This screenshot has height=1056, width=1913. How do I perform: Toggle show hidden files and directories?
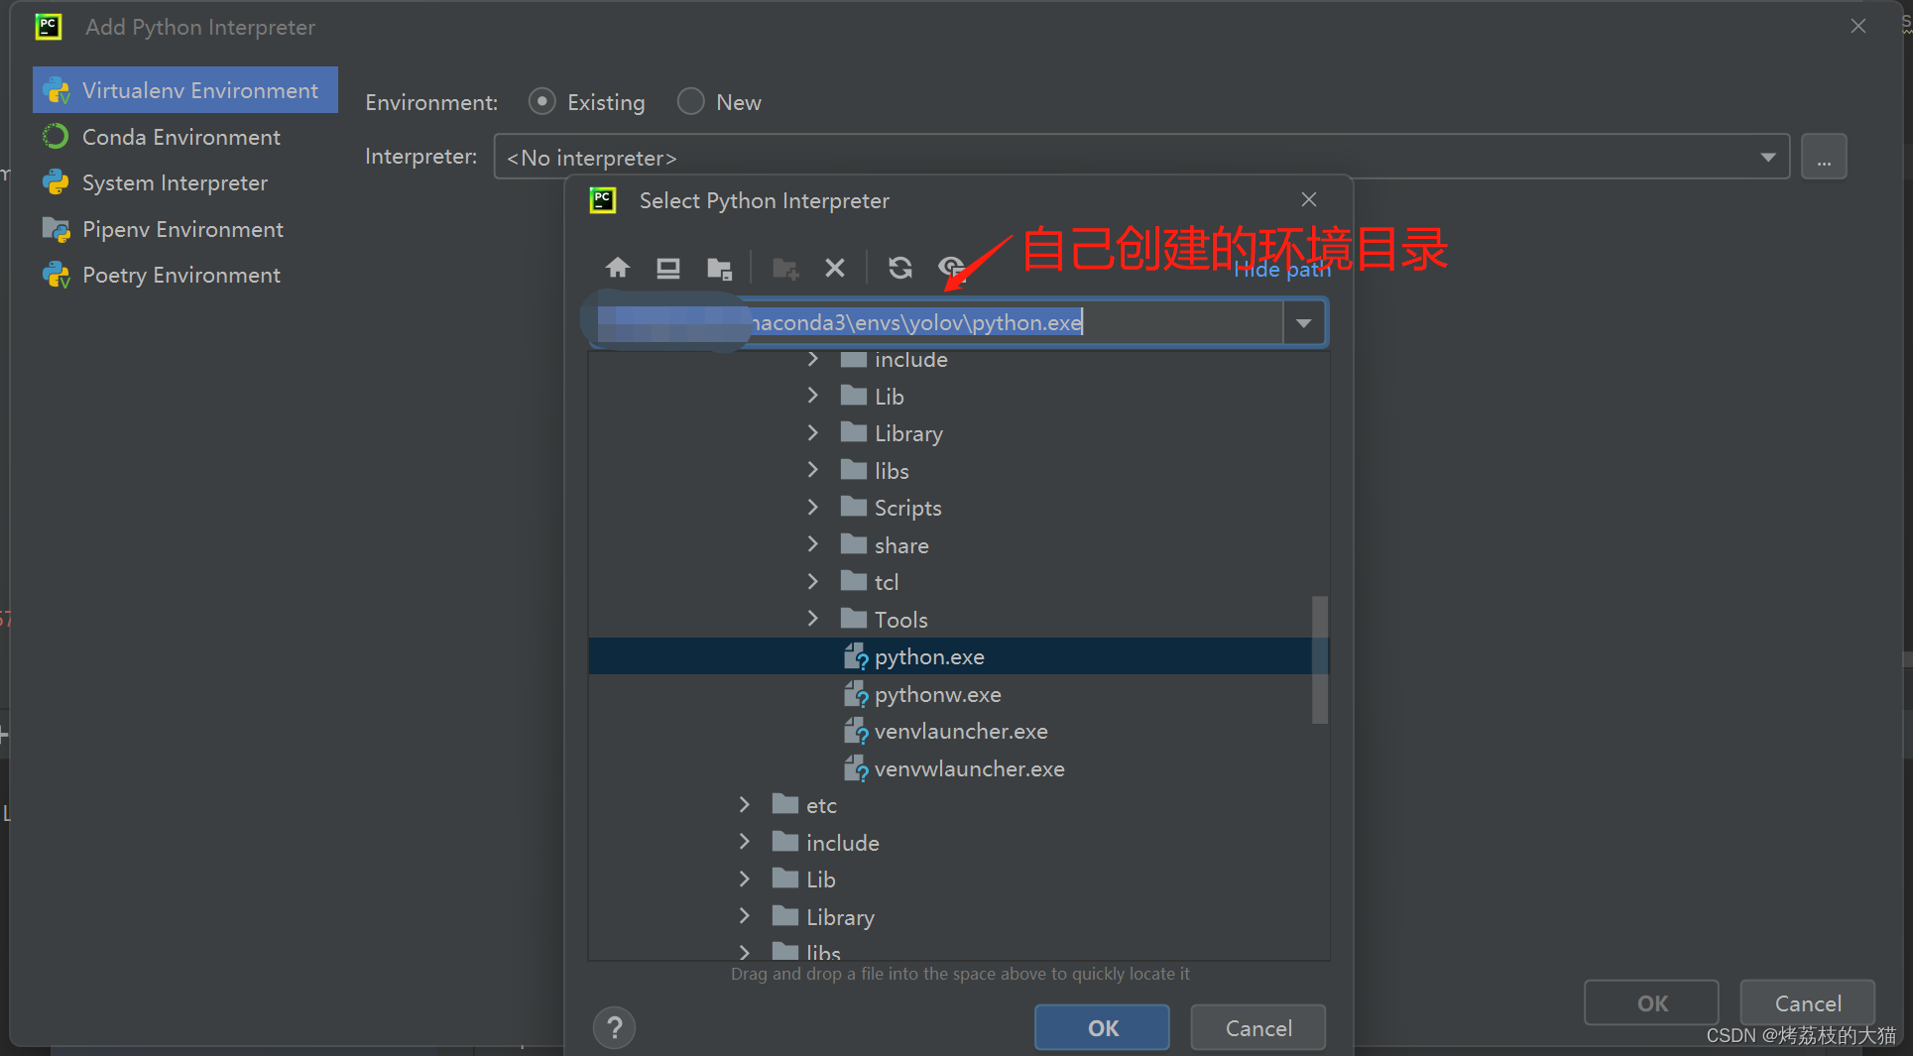pos(951,268)
